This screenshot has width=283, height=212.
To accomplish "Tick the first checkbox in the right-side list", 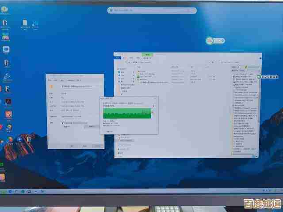I will click(234, 76).
